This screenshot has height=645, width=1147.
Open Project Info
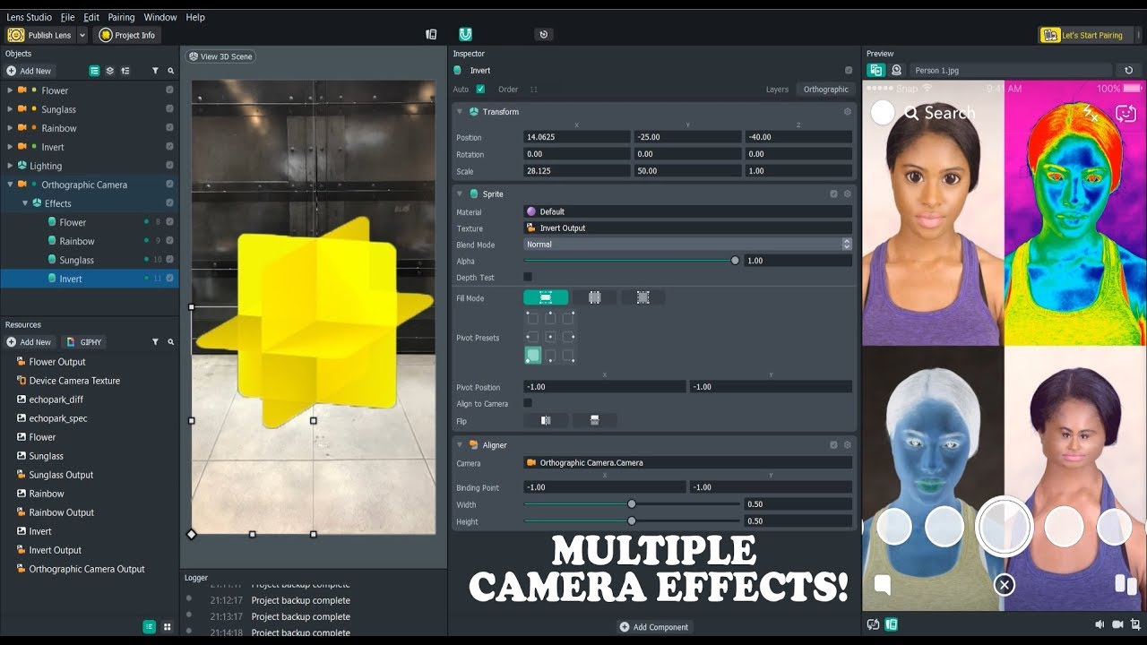tap(127, 35)
